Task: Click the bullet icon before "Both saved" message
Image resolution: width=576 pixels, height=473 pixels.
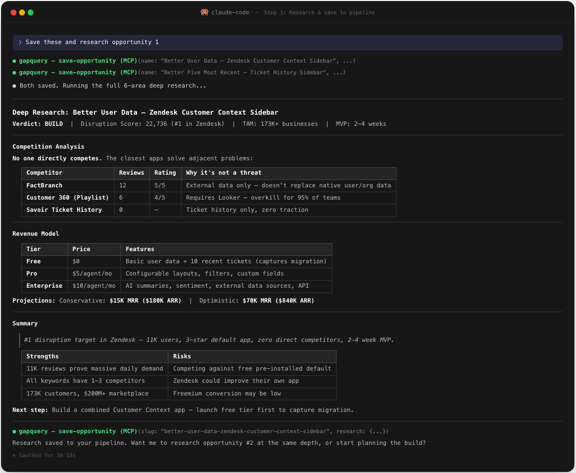Action: 14,85
